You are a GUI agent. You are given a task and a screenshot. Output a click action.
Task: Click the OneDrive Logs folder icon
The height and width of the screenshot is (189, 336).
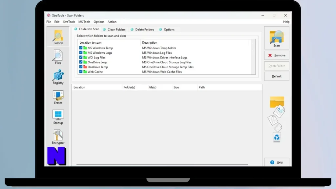pyautogui.click(x=85, y=62)
